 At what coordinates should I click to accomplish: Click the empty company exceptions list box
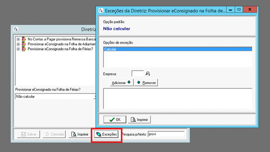pyautogui.click(x=178, y=98)
